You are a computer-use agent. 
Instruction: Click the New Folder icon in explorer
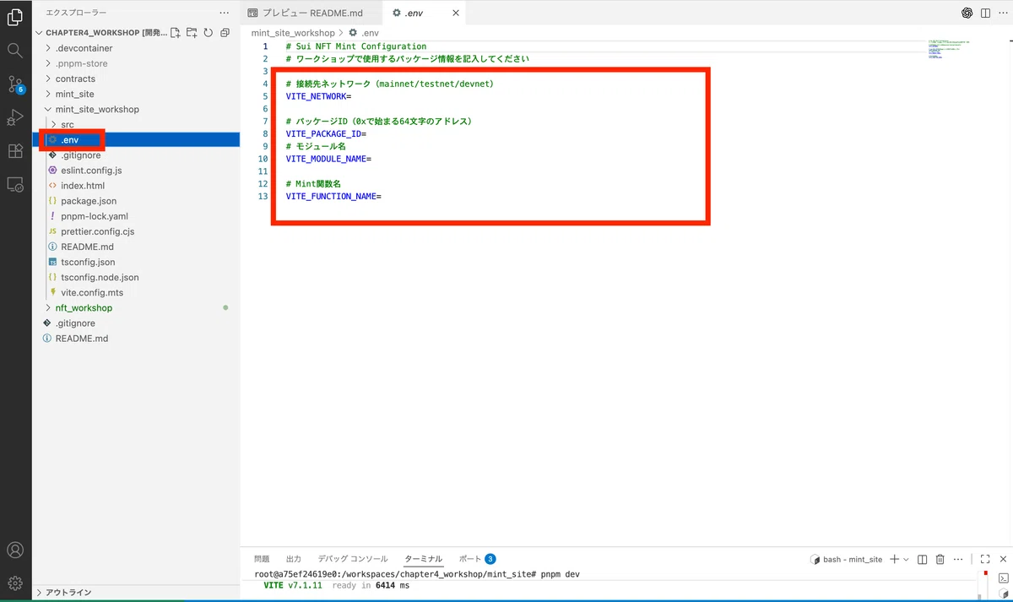(x=192, y=33)
